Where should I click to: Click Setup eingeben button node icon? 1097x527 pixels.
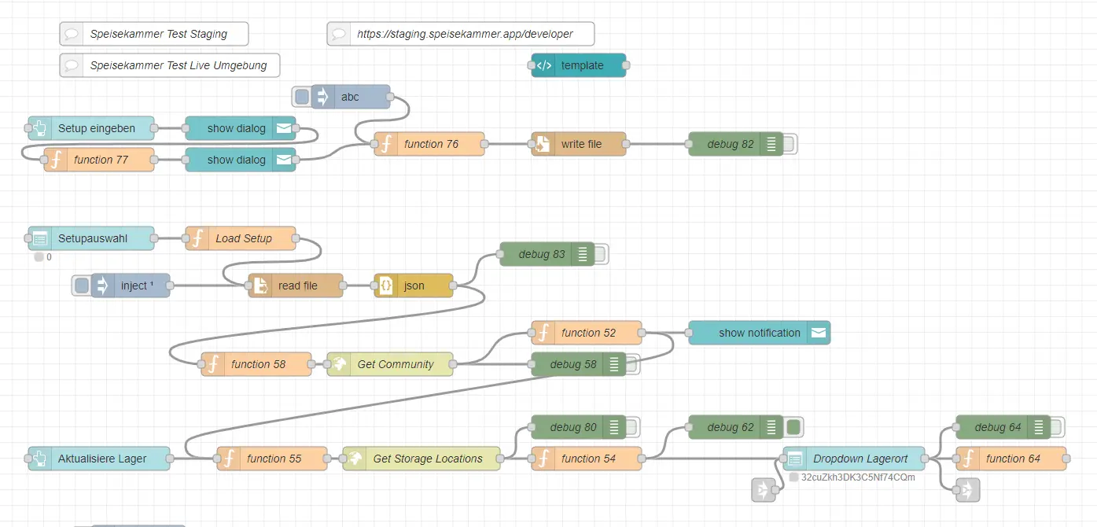pos(40,128)
